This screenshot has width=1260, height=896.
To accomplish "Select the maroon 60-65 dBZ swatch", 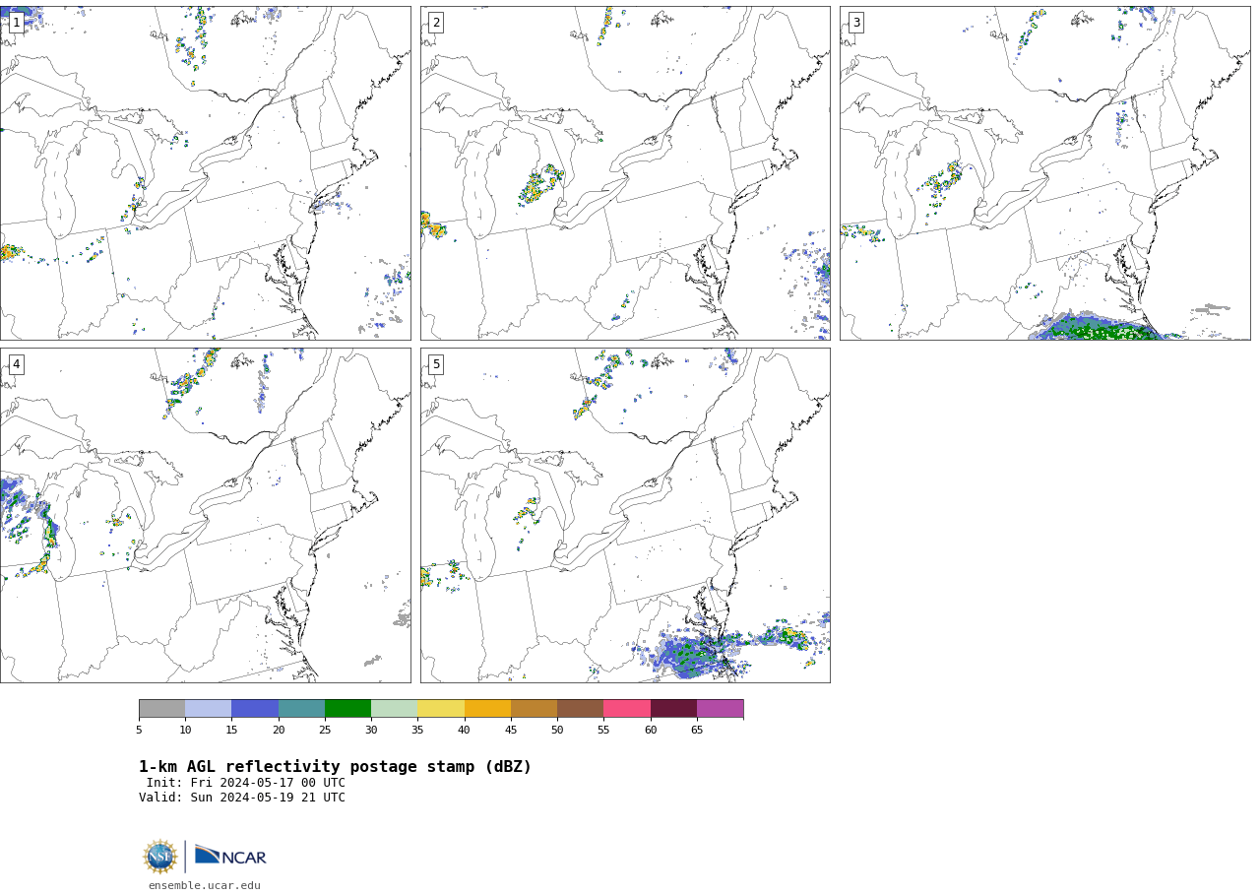I will pos(673,709).
